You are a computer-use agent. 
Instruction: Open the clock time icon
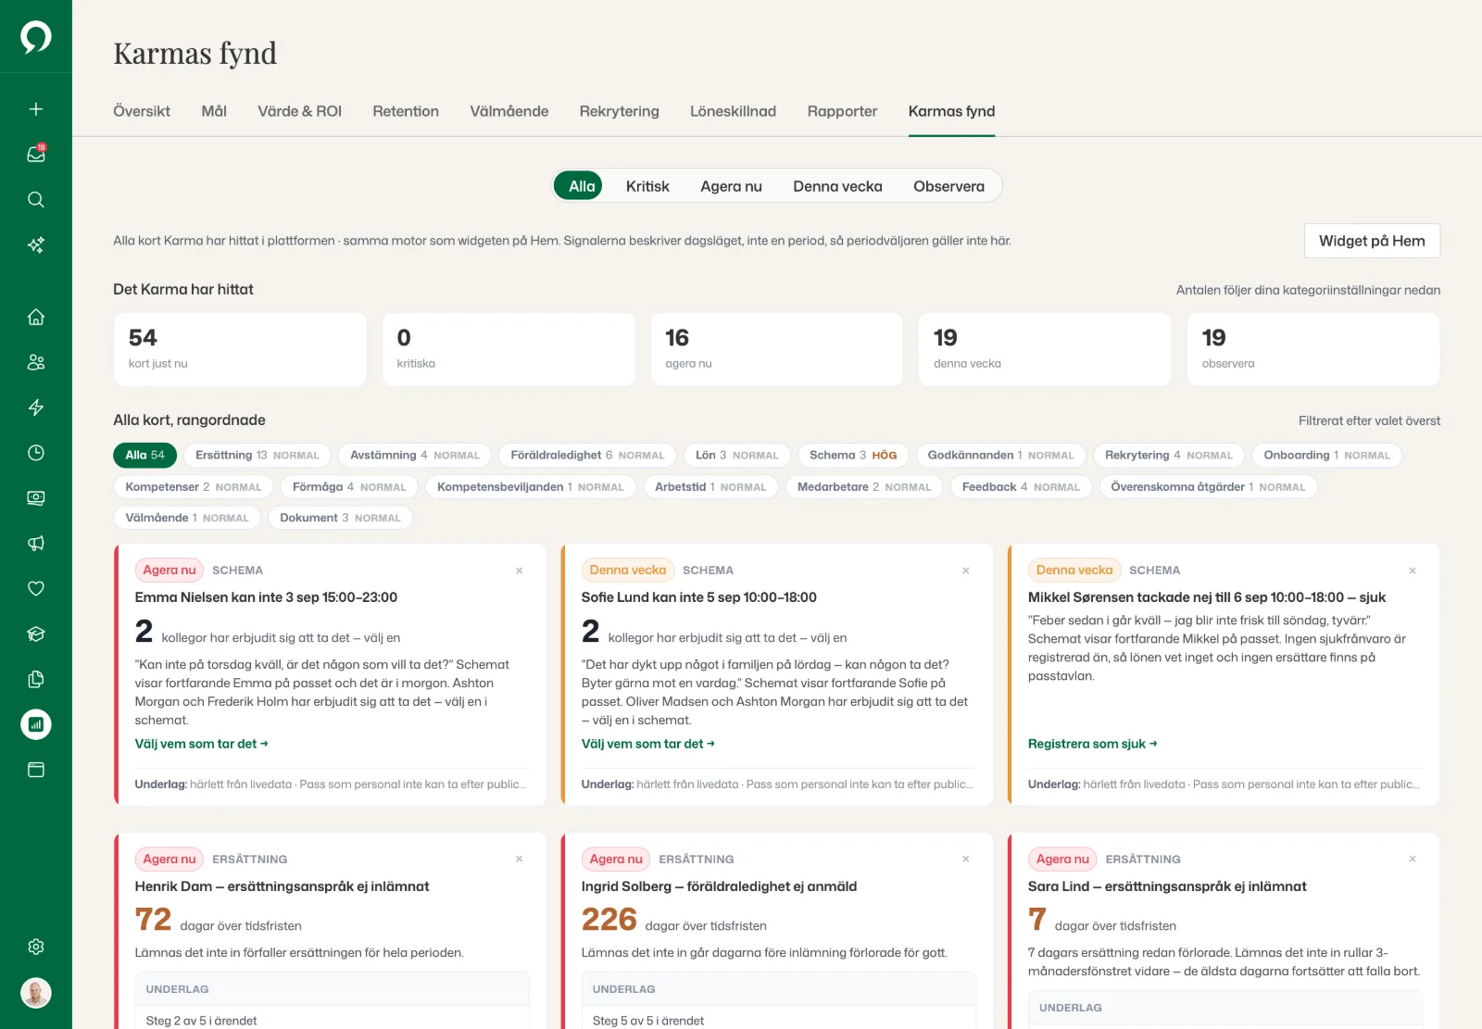35,453
